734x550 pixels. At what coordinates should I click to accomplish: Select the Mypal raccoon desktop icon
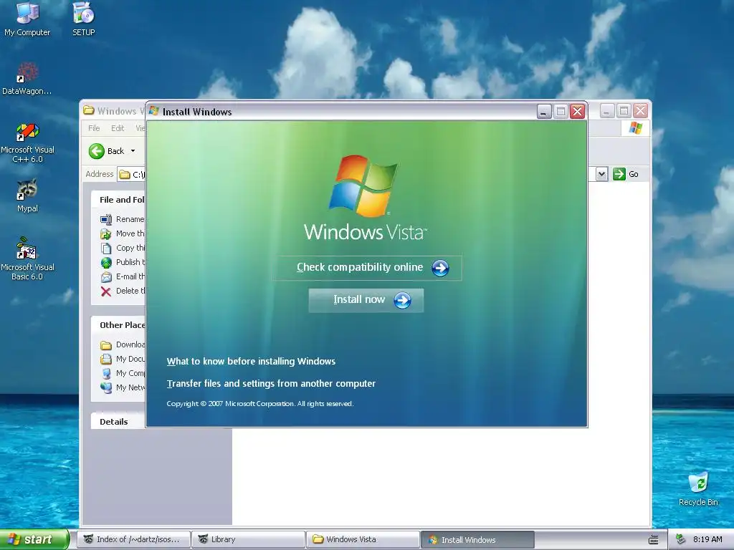27,196
